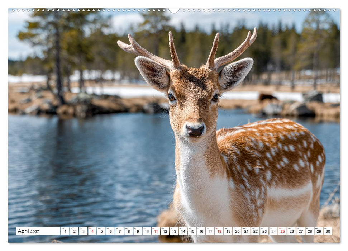Click the greyed Saturday date 3
Screen dimensions: 348x251
tap(83, 231)
